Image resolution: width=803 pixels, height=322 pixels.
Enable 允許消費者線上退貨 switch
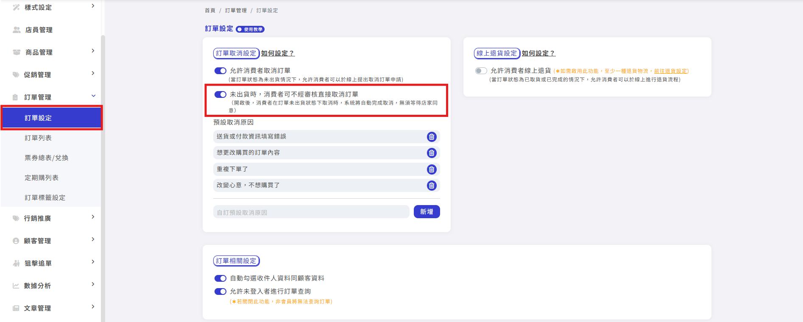[481, 71]
